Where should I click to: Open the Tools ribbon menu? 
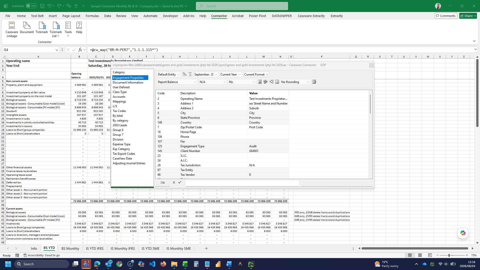(68, 29)
